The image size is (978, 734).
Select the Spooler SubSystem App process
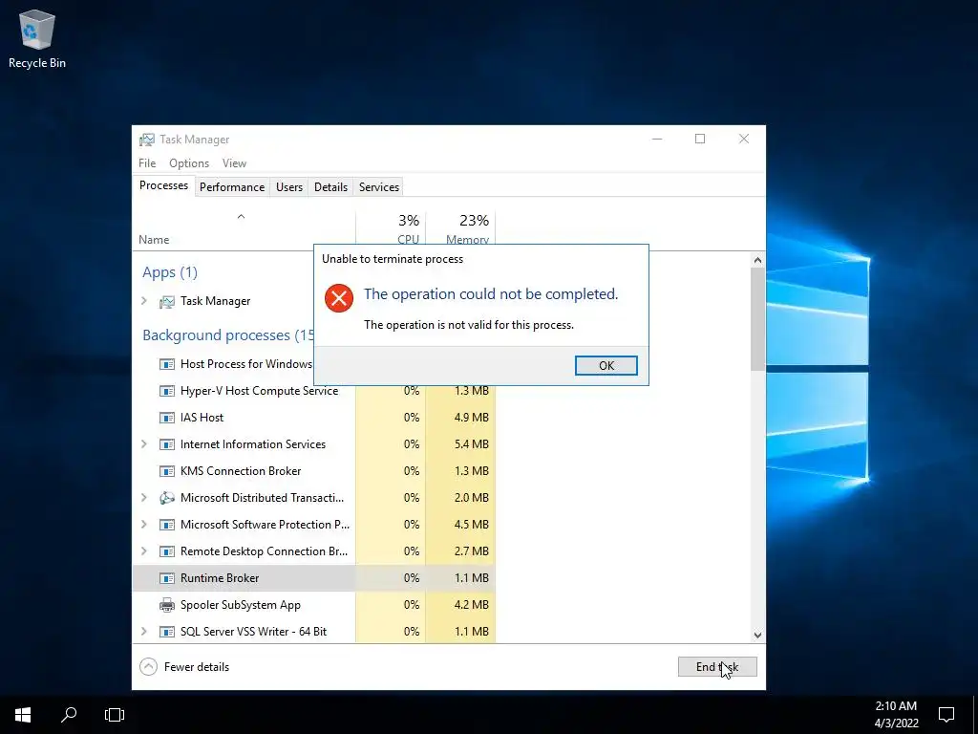pyautogui.click(x=313, y=605)
